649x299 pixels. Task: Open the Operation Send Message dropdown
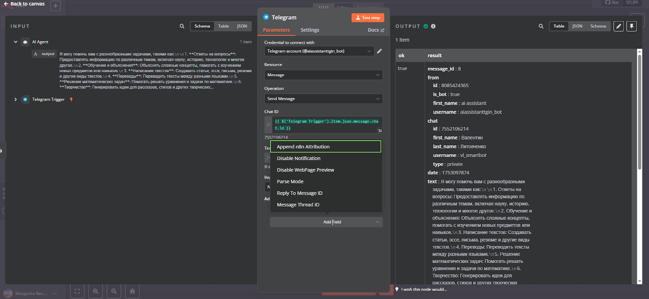point(323,99)
